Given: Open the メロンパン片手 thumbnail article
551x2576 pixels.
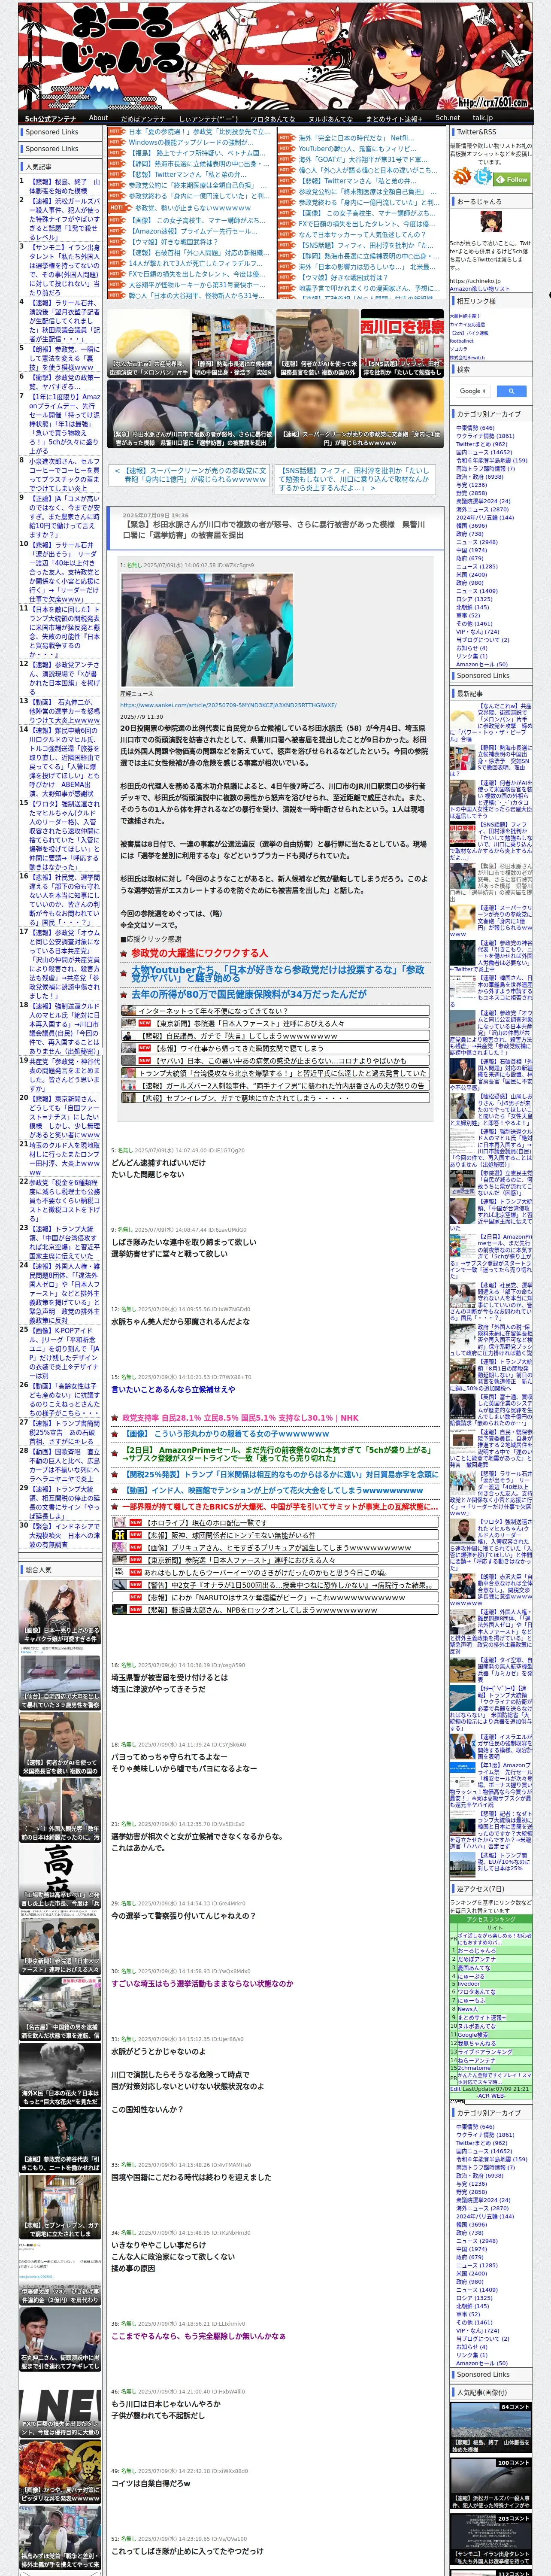Looking at the screenshot, I should click(149, 343).
